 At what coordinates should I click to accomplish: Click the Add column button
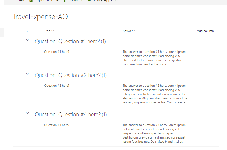point(203,31)
